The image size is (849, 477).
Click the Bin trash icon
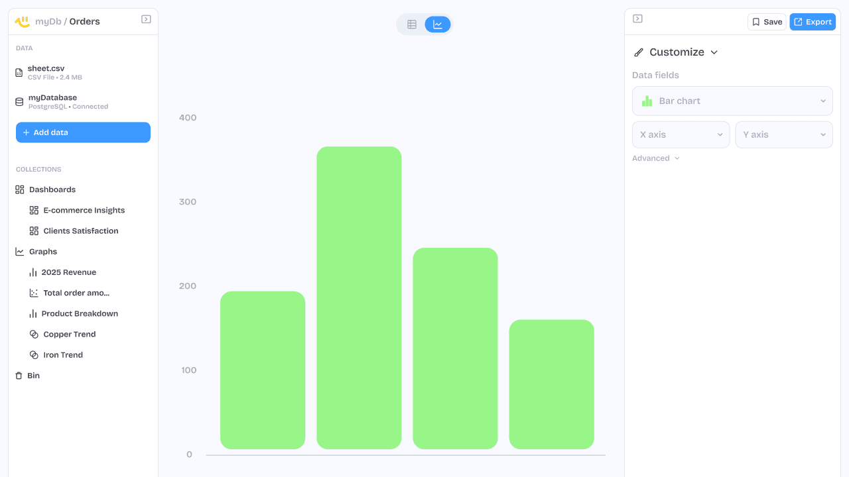point(19,376)
